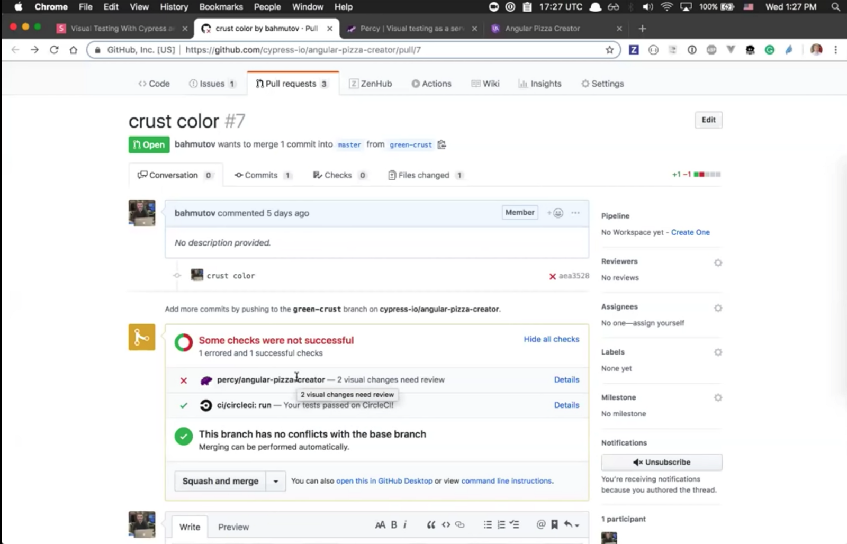The image size is (847, 544).
Task: Open the Wi-Fi menu bar icon
Action: pos(666,7)
